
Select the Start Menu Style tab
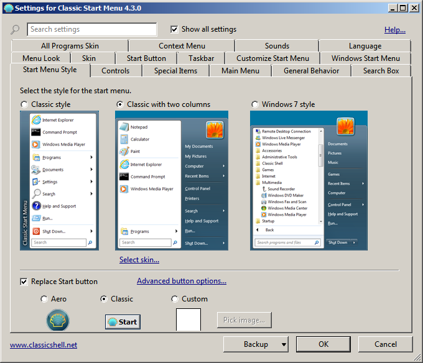[50, 70]
